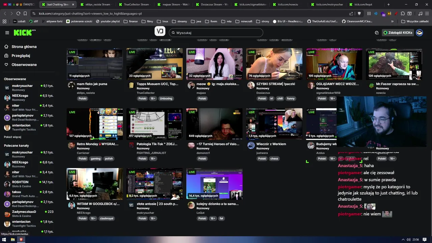Open the browser main menu icon
The height and width of the screenshot is (243, 432).
tap(427, 13)
